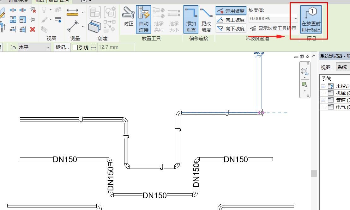Click the Create Similar icon
This screenshot has height=210, width=350.
pos(109,26)
